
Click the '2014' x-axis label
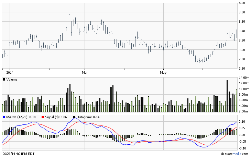click(10, 73)
